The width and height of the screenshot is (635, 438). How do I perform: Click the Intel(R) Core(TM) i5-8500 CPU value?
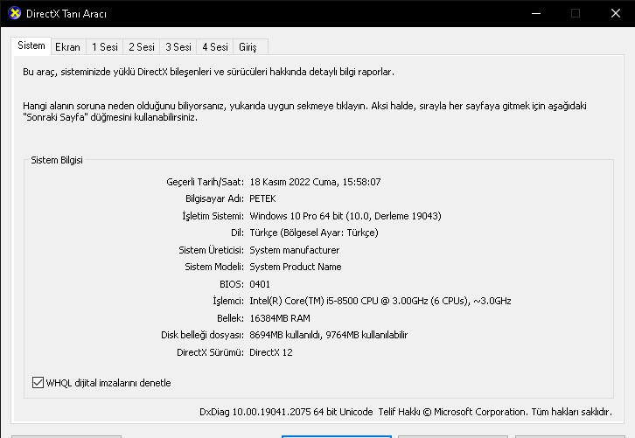(x=380, y=301)
